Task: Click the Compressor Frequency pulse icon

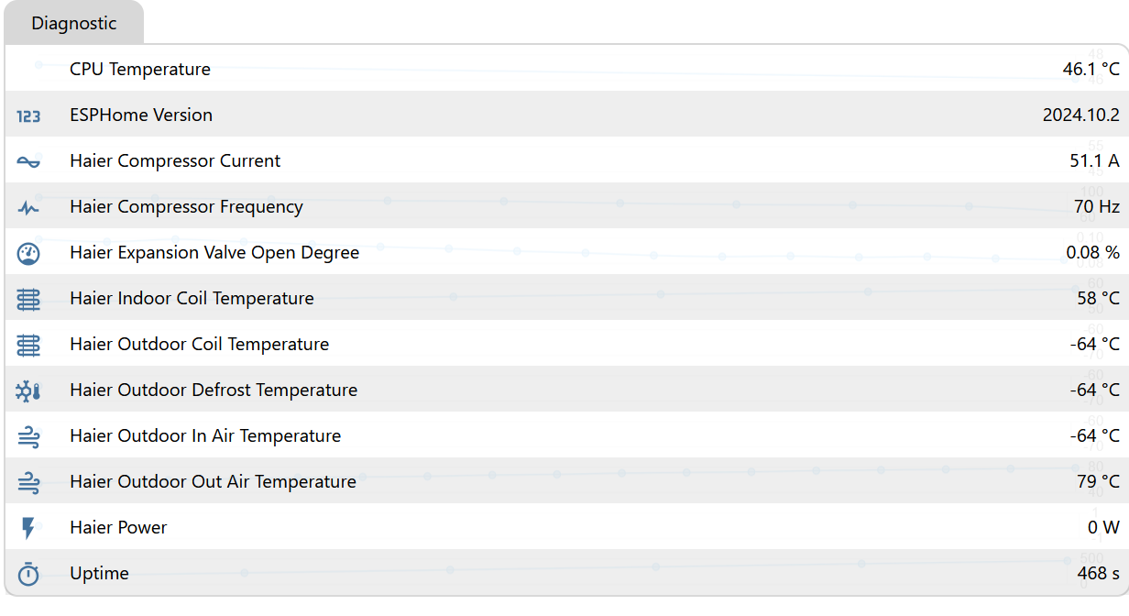Action: coord(28,207)
